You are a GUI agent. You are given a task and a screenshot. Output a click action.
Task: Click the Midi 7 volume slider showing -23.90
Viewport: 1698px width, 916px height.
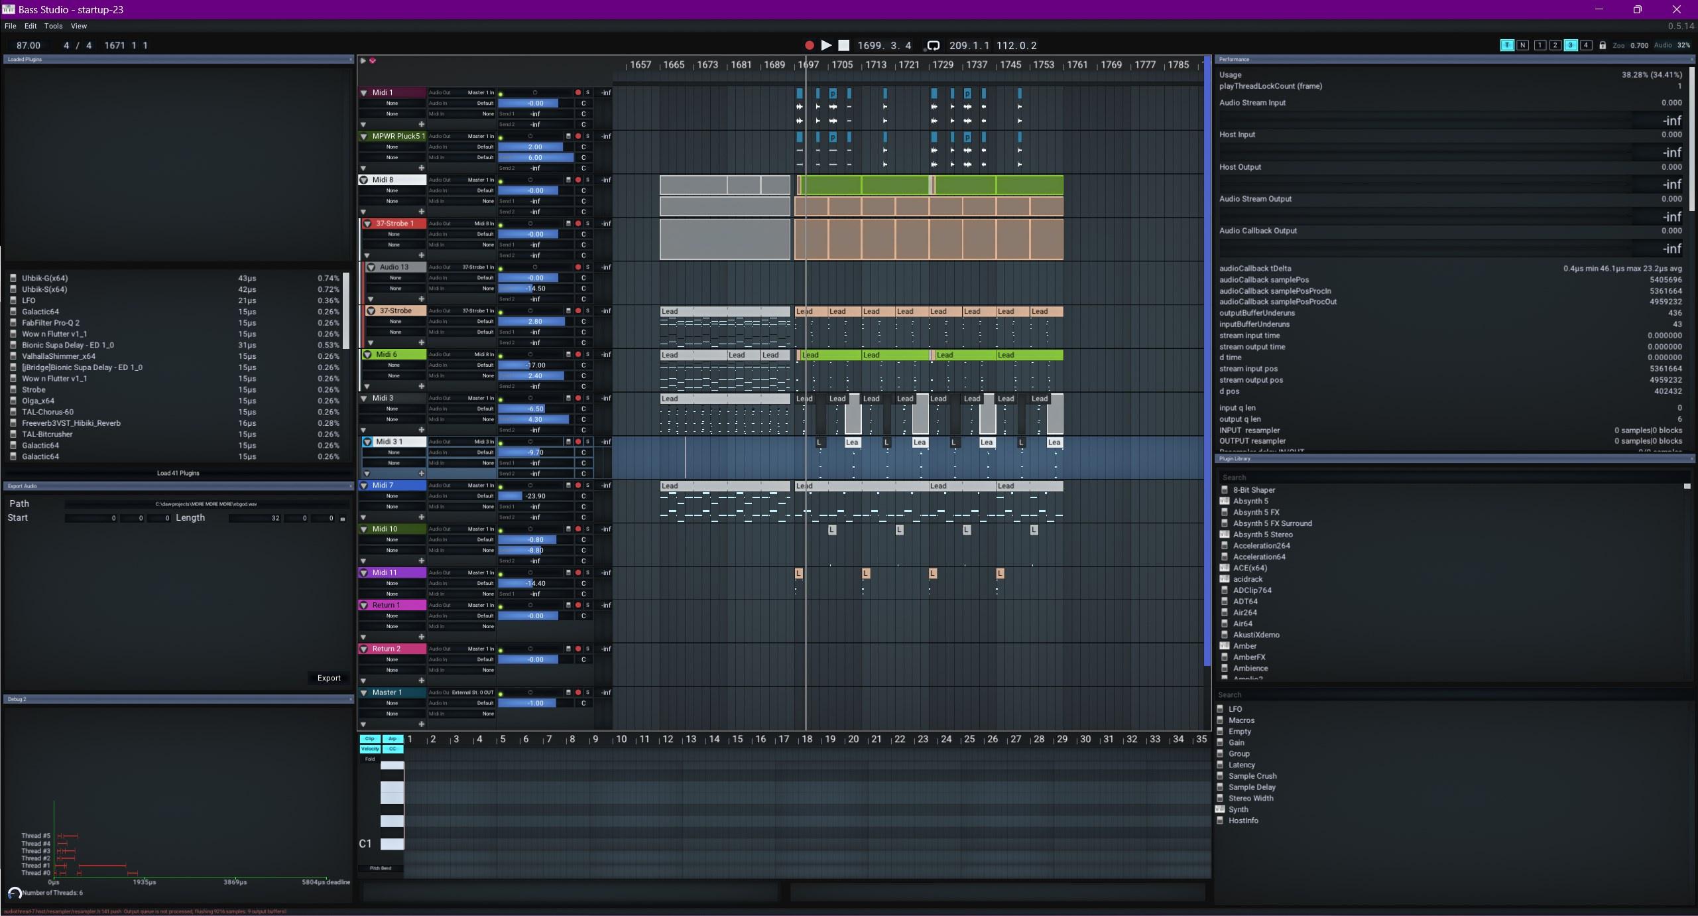point(534,495)
